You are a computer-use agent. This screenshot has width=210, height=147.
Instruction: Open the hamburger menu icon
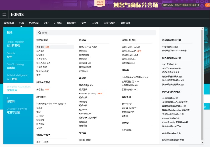pyautogui.click(x=4, y=14)
